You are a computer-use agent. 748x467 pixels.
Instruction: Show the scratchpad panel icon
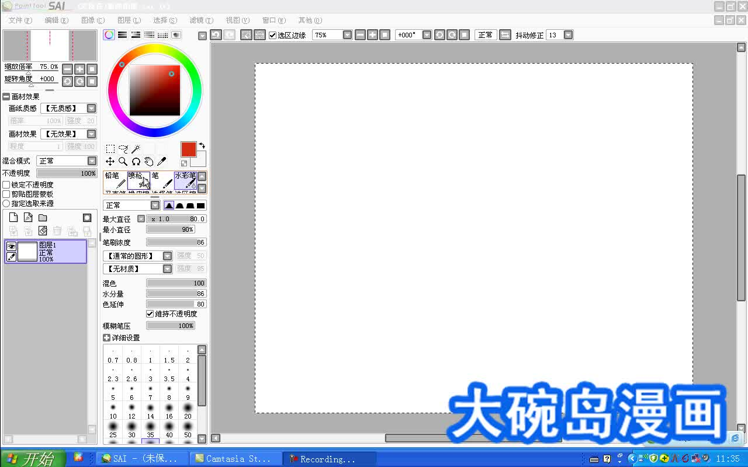click(x=176, y=35)
